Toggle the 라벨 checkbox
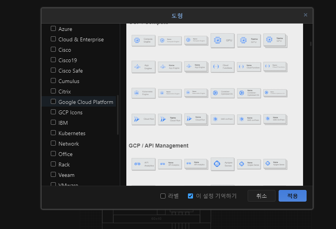This screenshot has width=336, height=229. click(163, 196)
